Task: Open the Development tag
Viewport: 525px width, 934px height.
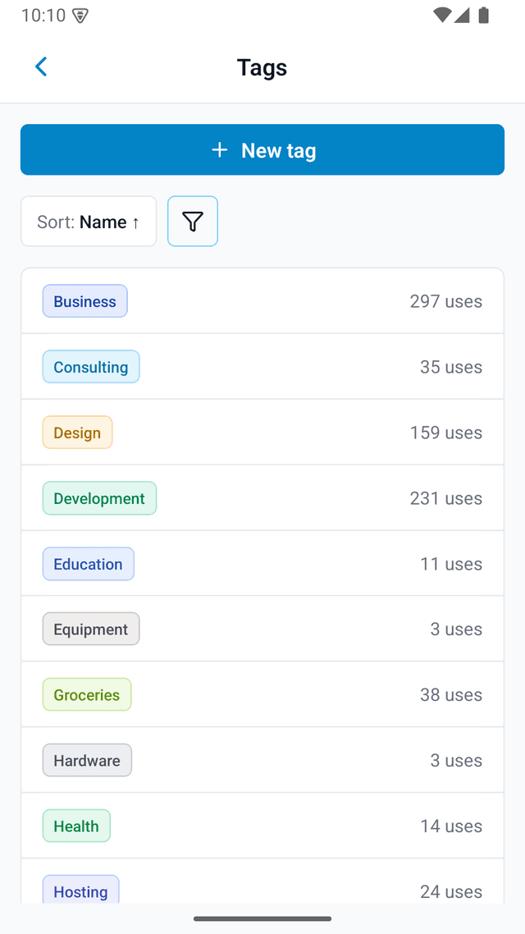Action: (x=99, y=498)
